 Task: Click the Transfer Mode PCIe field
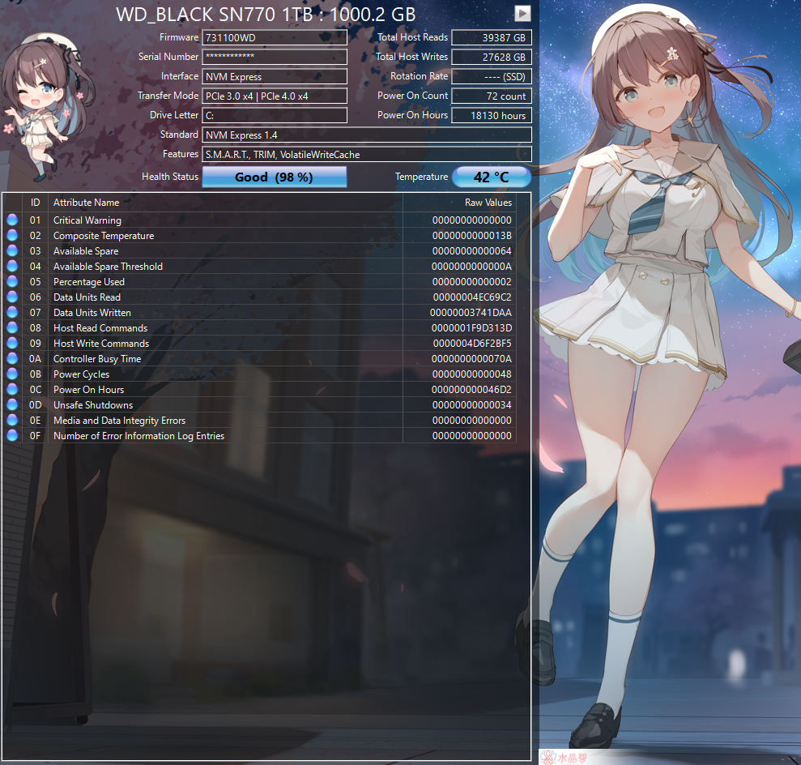tap(275, 96)
